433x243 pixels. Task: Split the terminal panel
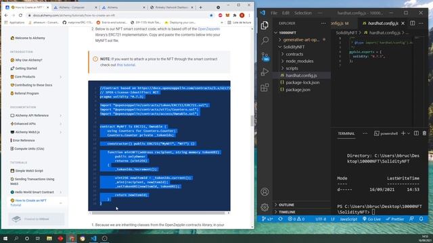tap(416, 134)
